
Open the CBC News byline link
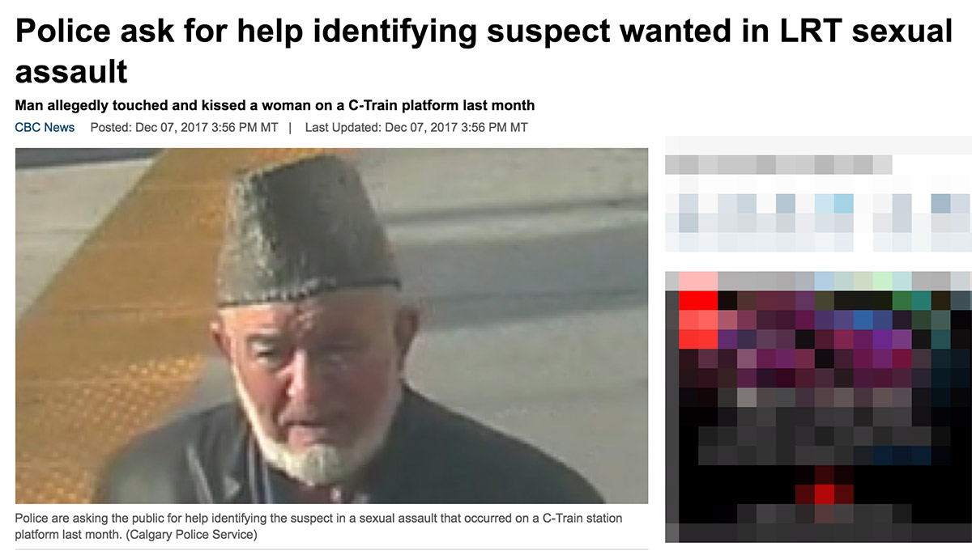[45, 128]
